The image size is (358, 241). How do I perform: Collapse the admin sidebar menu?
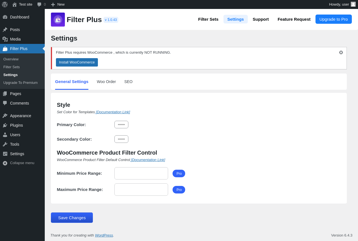18,163
